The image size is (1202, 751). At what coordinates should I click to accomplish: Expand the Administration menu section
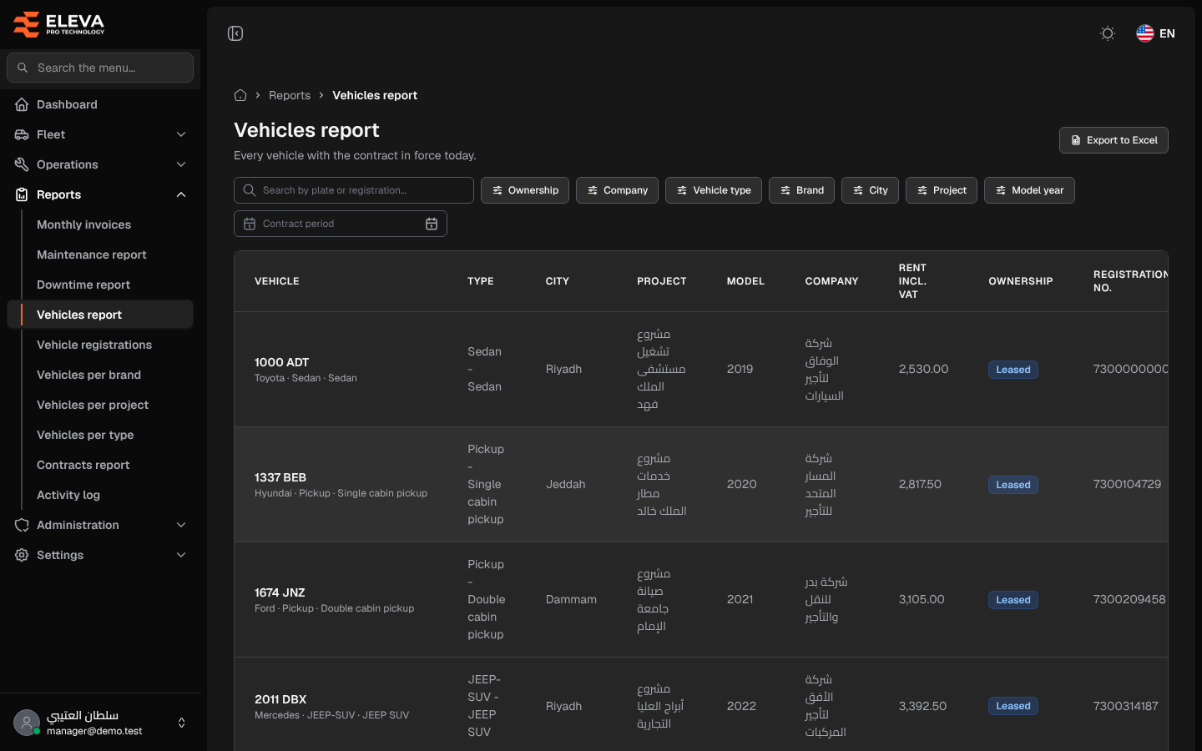tap(100, 525)
